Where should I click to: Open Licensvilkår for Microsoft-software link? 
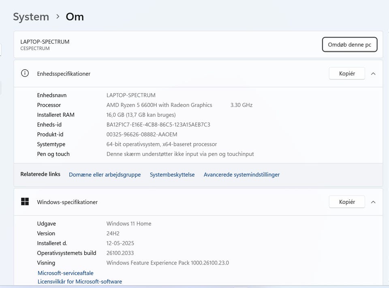tap(80, 282)
